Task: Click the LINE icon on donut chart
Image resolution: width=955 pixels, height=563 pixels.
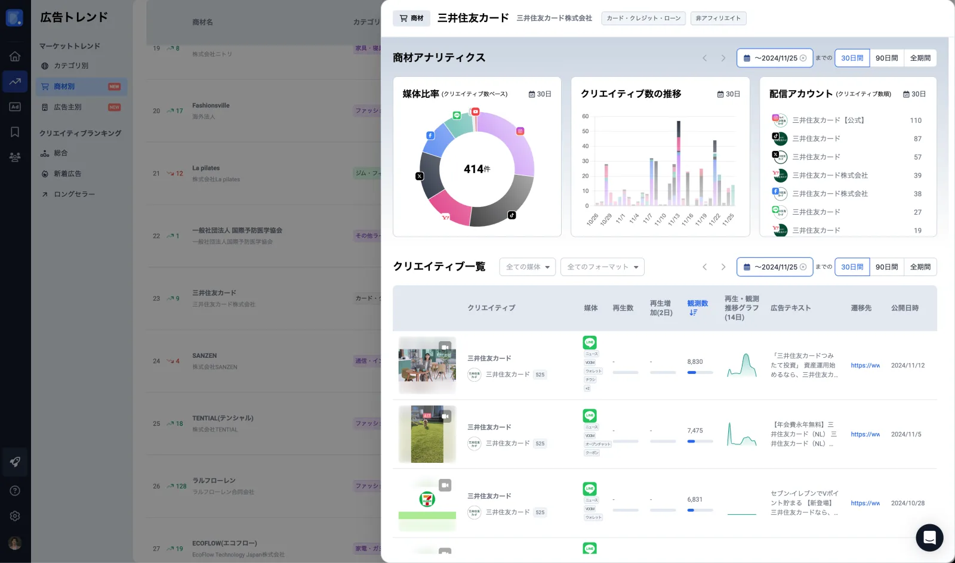Action: coord(457,115)
